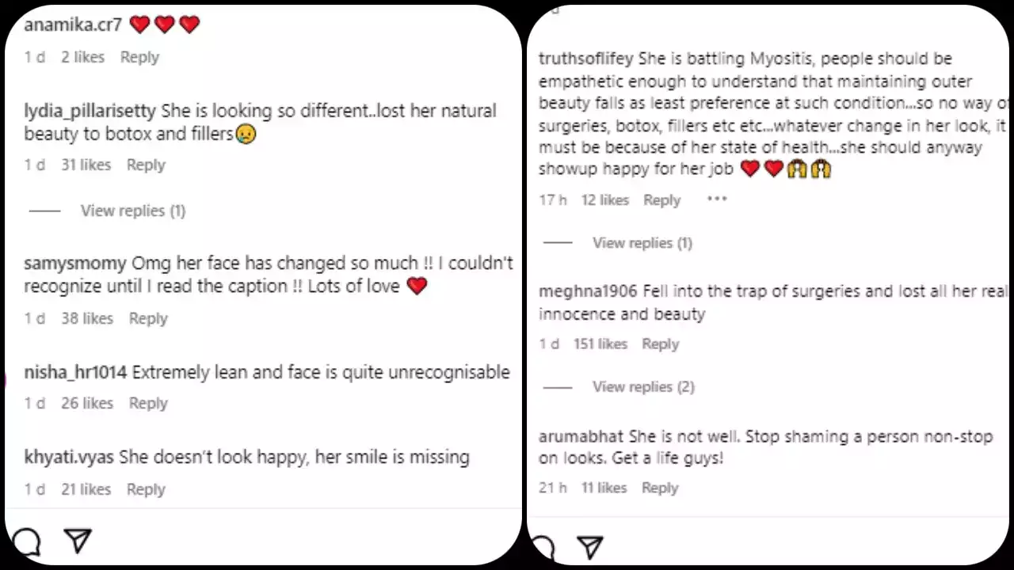The width and height of the screenshot is (1014, 570).
Task: Open khyati.vyas profile username
Action: click(69, 458)
